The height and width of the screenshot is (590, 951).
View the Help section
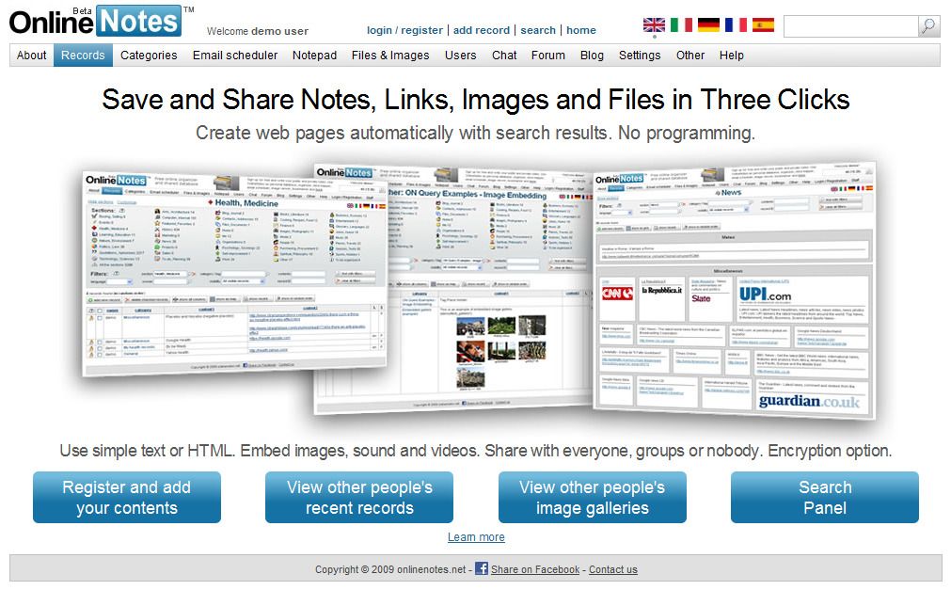[x=731, y=55]
